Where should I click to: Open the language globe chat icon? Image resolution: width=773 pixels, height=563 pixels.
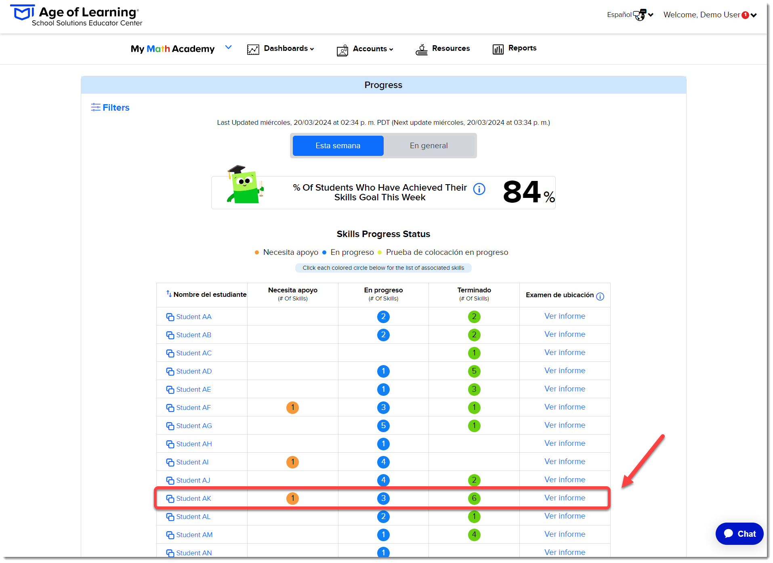pyautogui.click(x=640, y=15)
